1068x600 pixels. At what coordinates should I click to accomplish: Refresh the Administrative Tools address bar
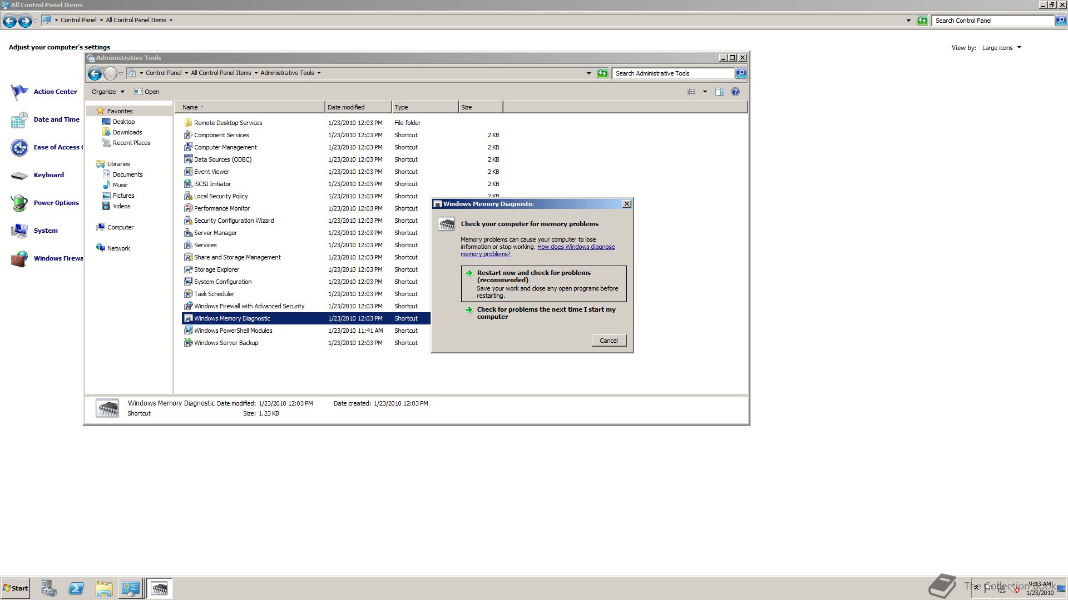coord(602,73)
